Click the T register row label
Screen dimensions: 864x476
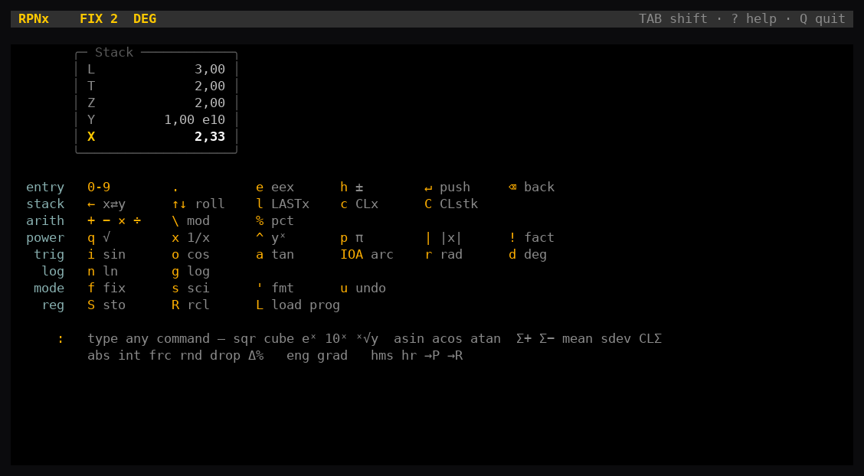point(91,86)
